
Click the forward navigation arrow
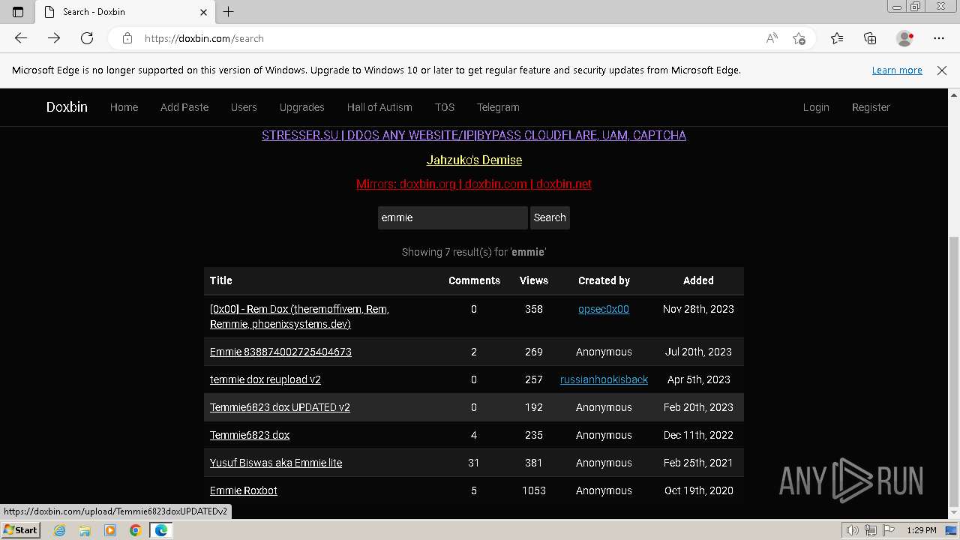[54, 38]
